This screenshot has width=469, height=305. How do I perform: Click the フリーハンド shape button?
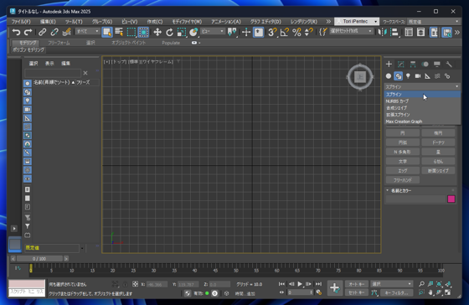403,180
